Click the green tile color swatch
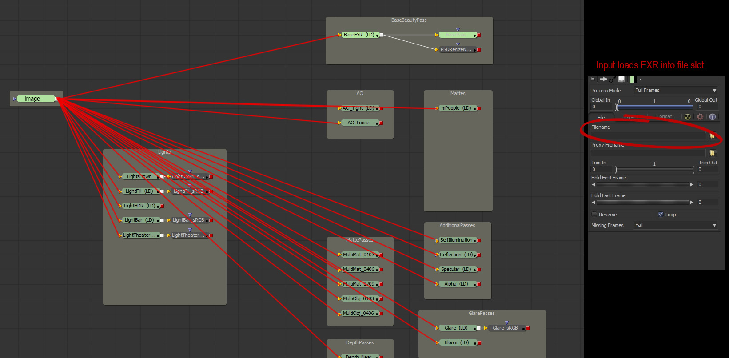The height and width of the screenshot is (358, 729). click(x=632, y=79)
